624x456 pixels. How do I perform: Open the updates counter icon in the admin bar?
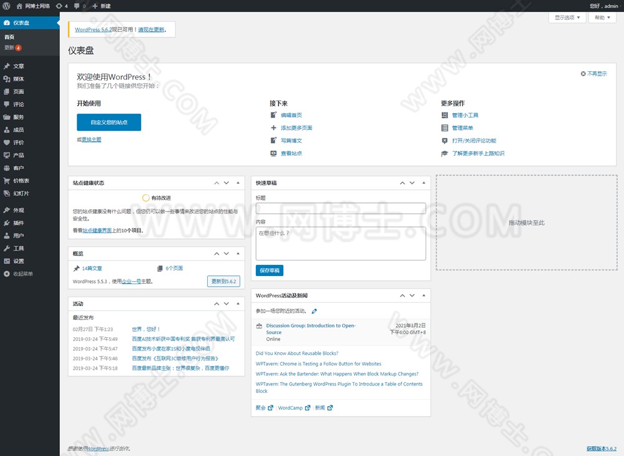(62, 6)
